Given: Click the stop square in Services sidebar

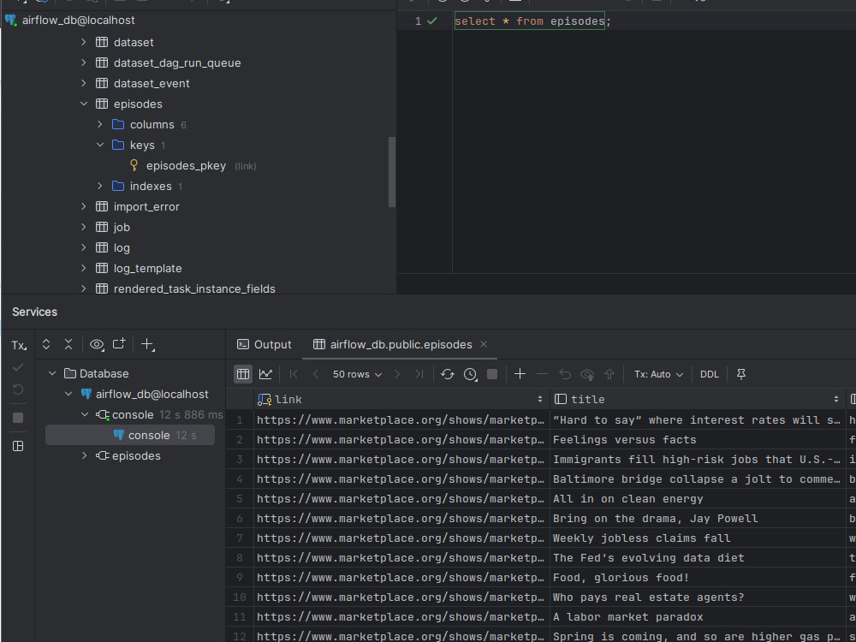Looking at the screenshot, I should 18,418.
